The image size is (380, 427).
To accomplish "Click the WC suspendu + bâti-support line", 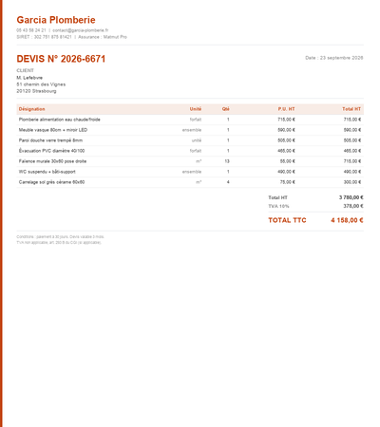I will coord(190,172).
